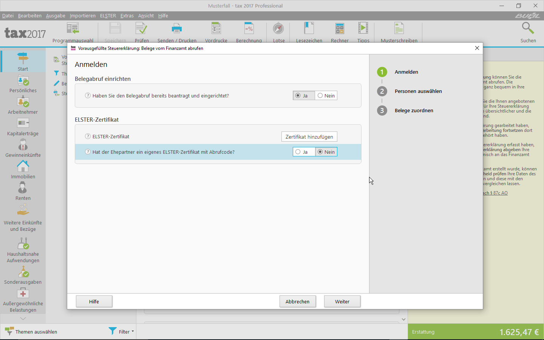Click help icon beside Ehepartner question
This screenshot has width=544, height=340.
pos(88,152)
